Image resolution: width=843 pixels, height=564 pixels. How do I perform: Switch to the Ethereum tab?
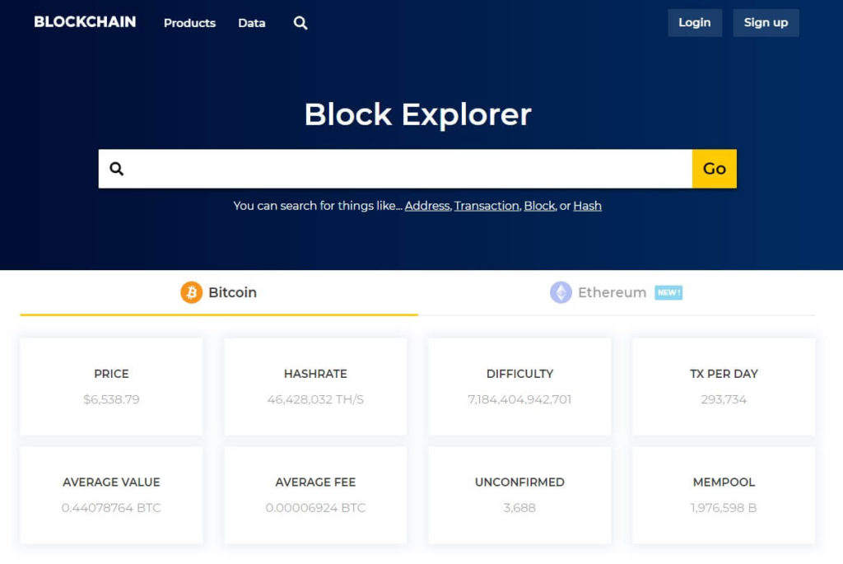pyautogui.click(x=617, y=293)
